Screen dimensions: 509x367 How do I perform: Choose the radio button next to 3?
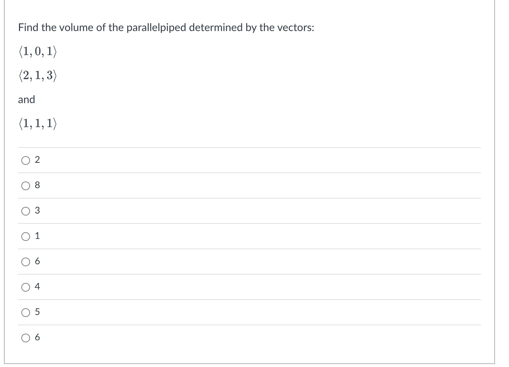coord(26,211)
